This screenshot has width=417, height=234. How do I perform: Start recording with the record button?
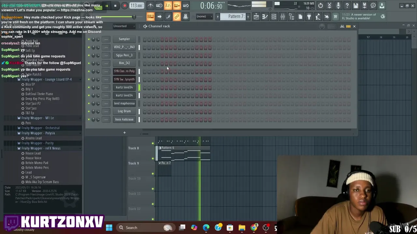point(124,6)
